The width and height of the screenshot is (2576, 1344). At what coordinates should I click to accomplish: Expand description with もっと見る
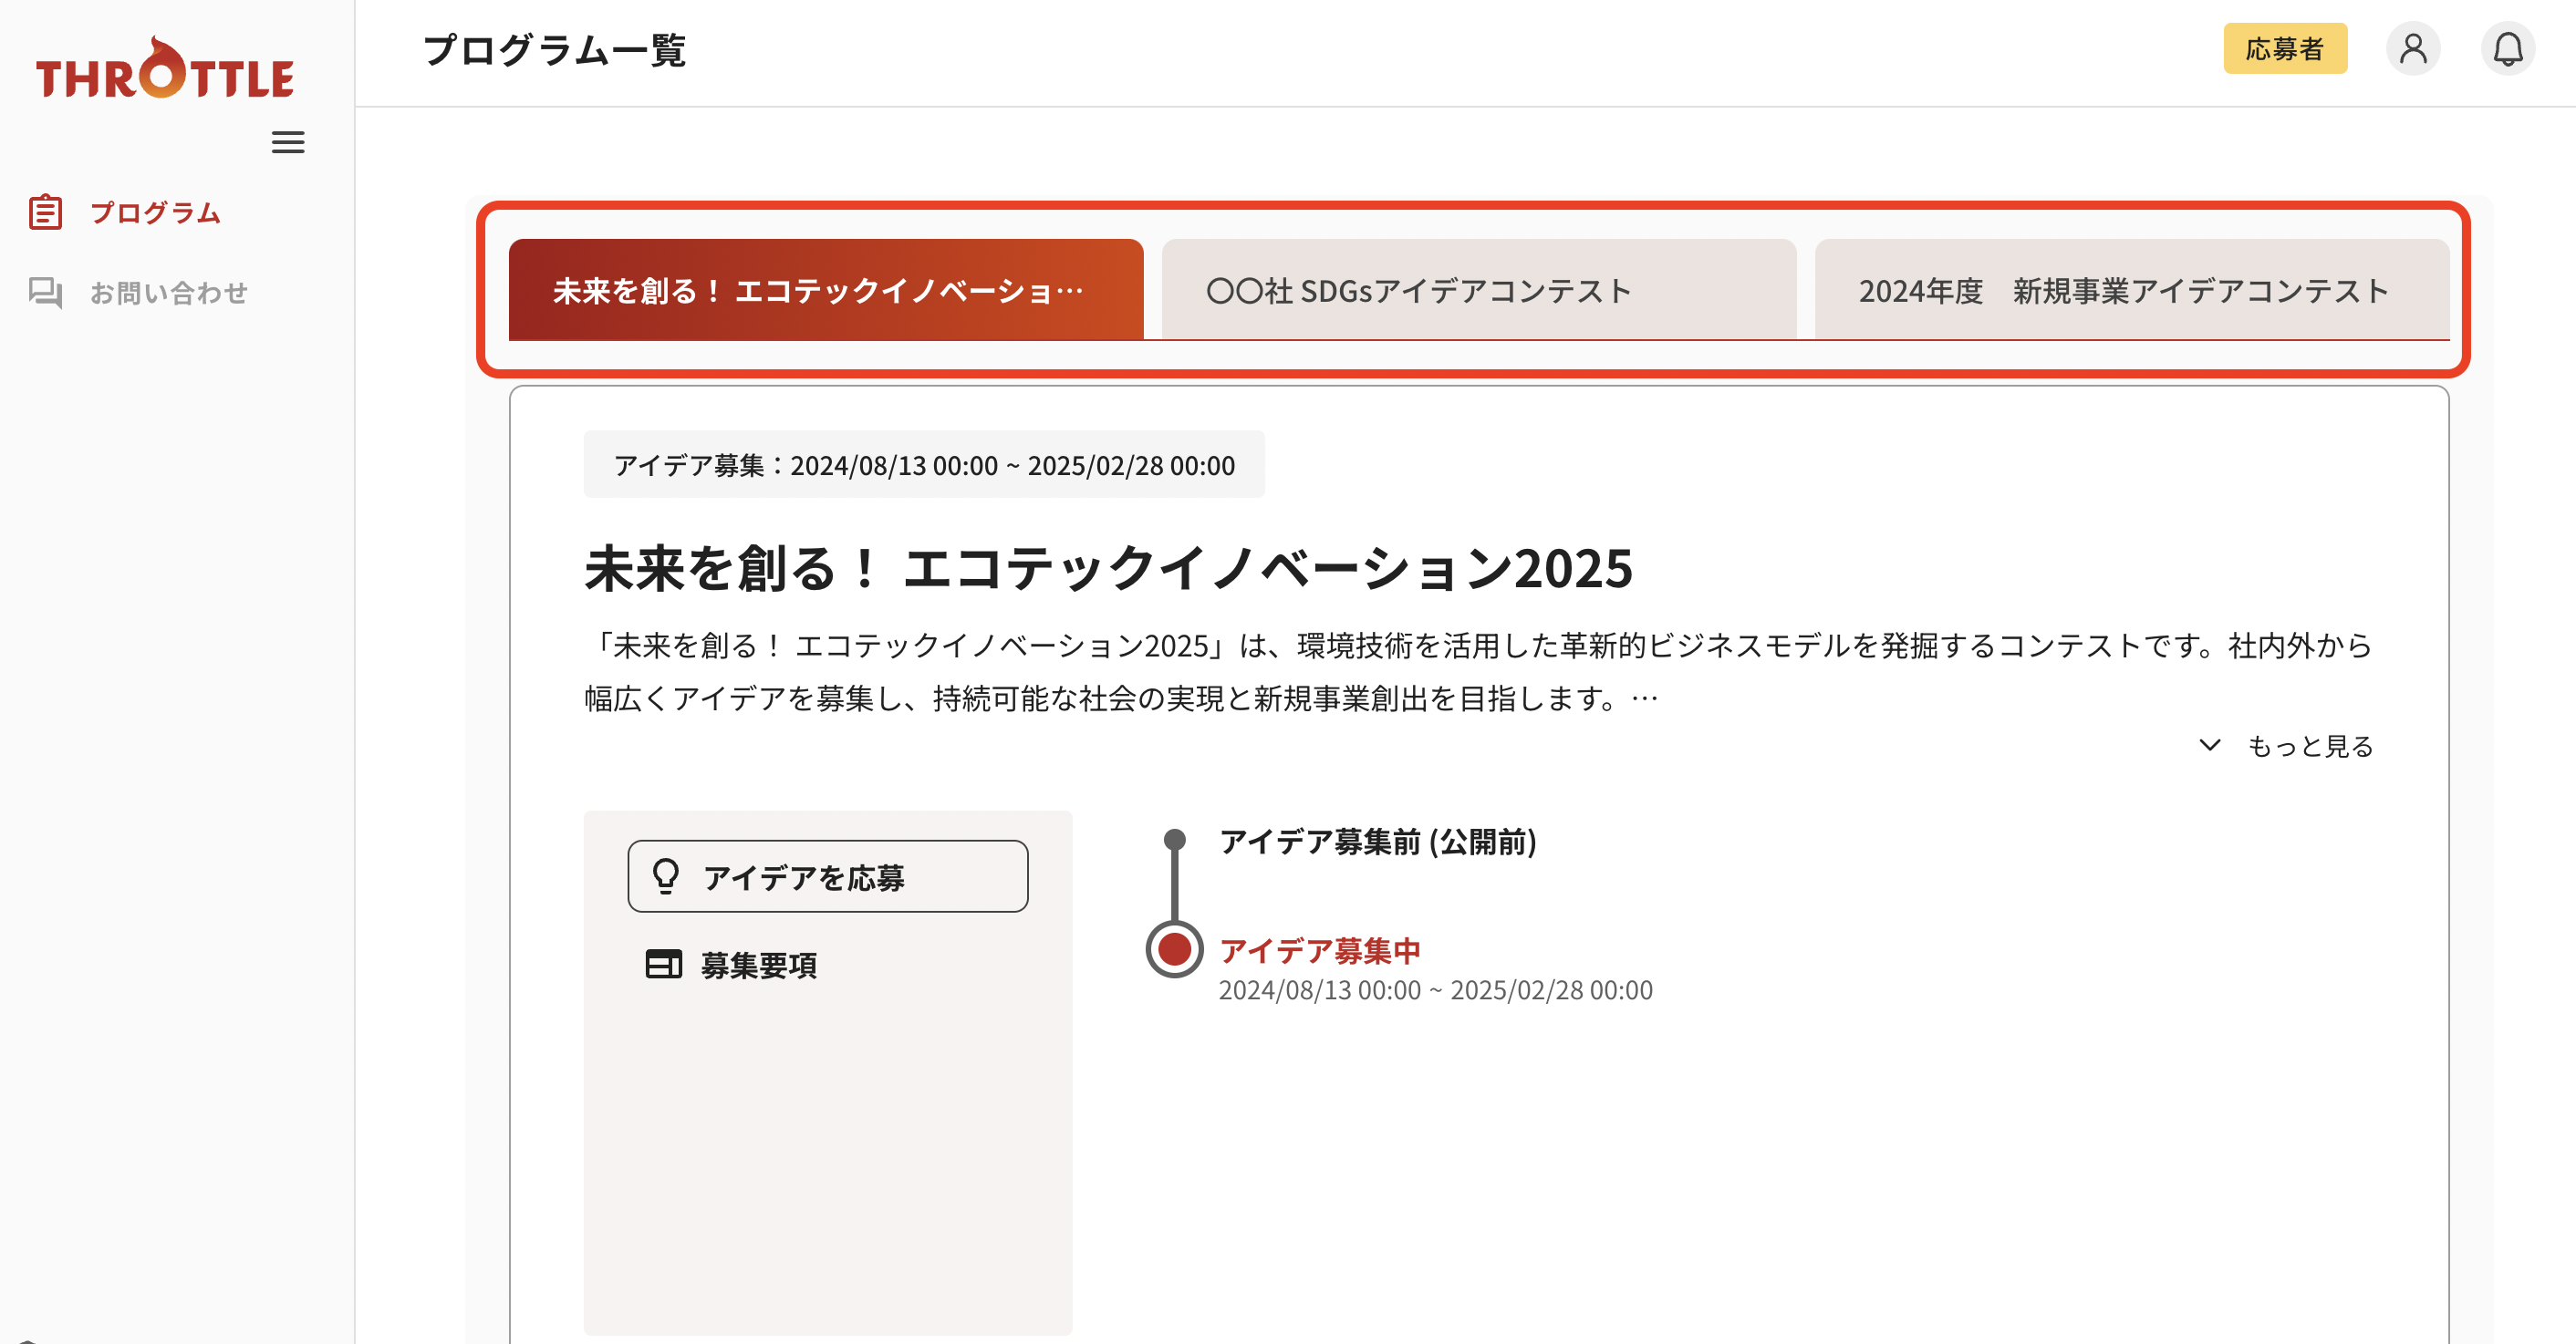[2286, 747]
